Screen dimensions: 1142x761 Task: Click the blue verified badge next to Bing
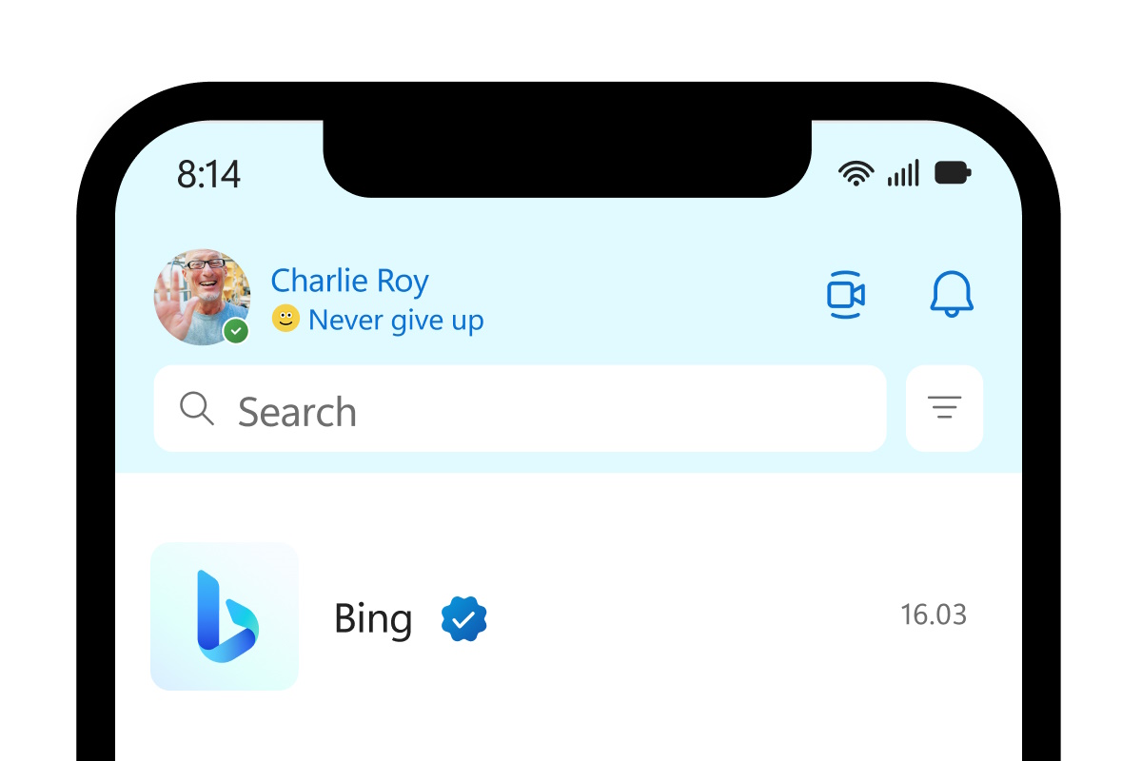464,617
